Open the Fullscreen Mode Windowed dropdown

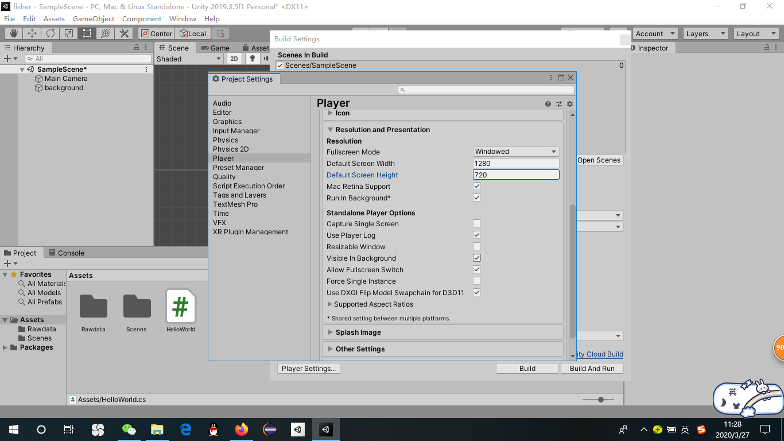pyautogui.click(x=516, y=152)
